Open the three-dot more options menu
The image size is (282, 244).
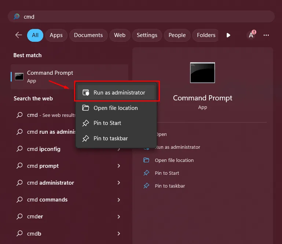click(x=266, y=35)
